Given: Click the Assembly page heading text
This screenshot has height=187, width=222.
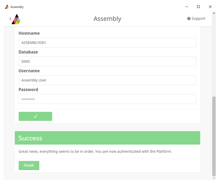Looking at the screenshot, I should tap(107, 19).
